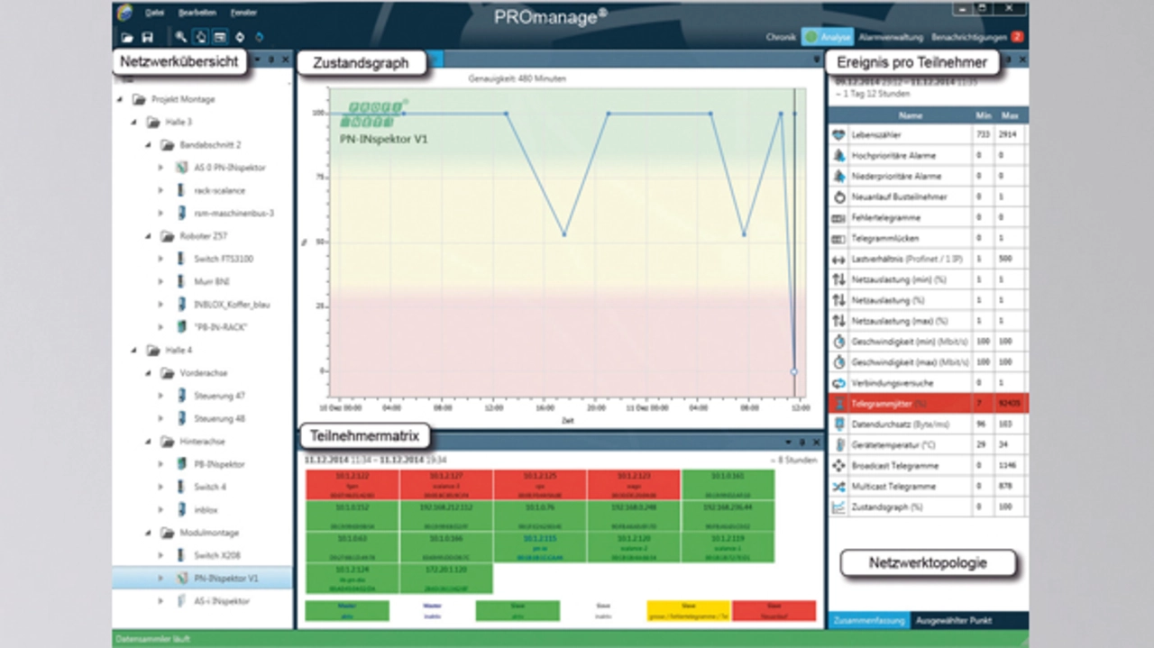Viewport: 1154px width, 648px height.
Task: Click the green matrix cell 192.168.212.112
Action: (x=446, y=515)
